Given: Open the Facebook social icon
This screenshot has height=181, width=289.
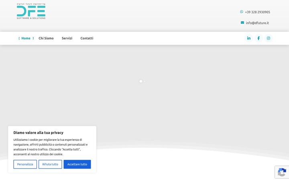Looking at the screenshot, I should pos(258,38).
